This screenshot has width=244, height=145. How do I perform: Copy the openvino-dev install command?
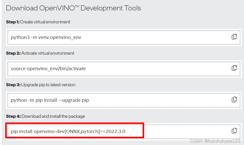[x=234, y=131]
